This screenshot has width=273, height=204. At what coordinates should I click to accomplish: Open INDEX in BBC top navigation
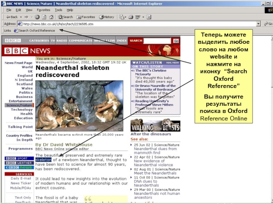pos(122,40)
